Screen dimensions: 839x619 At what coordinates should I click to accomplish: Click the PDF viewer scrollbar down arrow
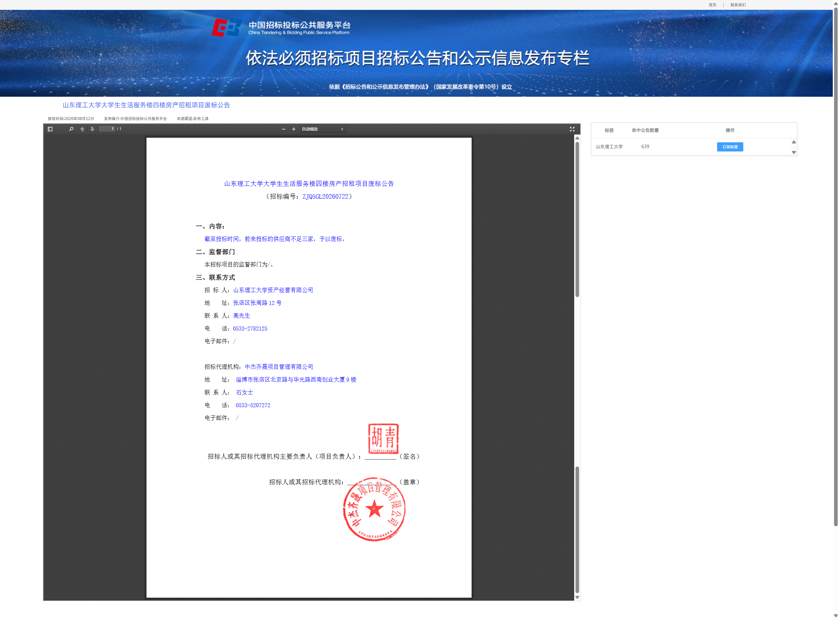point(577,597)
